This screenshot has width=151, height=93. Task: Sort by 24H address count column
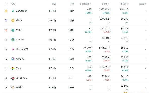point(85,4)
